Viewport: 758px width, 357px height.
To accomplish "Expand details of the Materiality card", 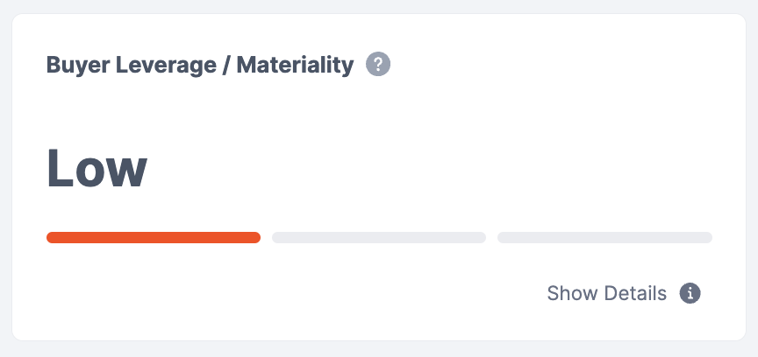I will (606, 293).
